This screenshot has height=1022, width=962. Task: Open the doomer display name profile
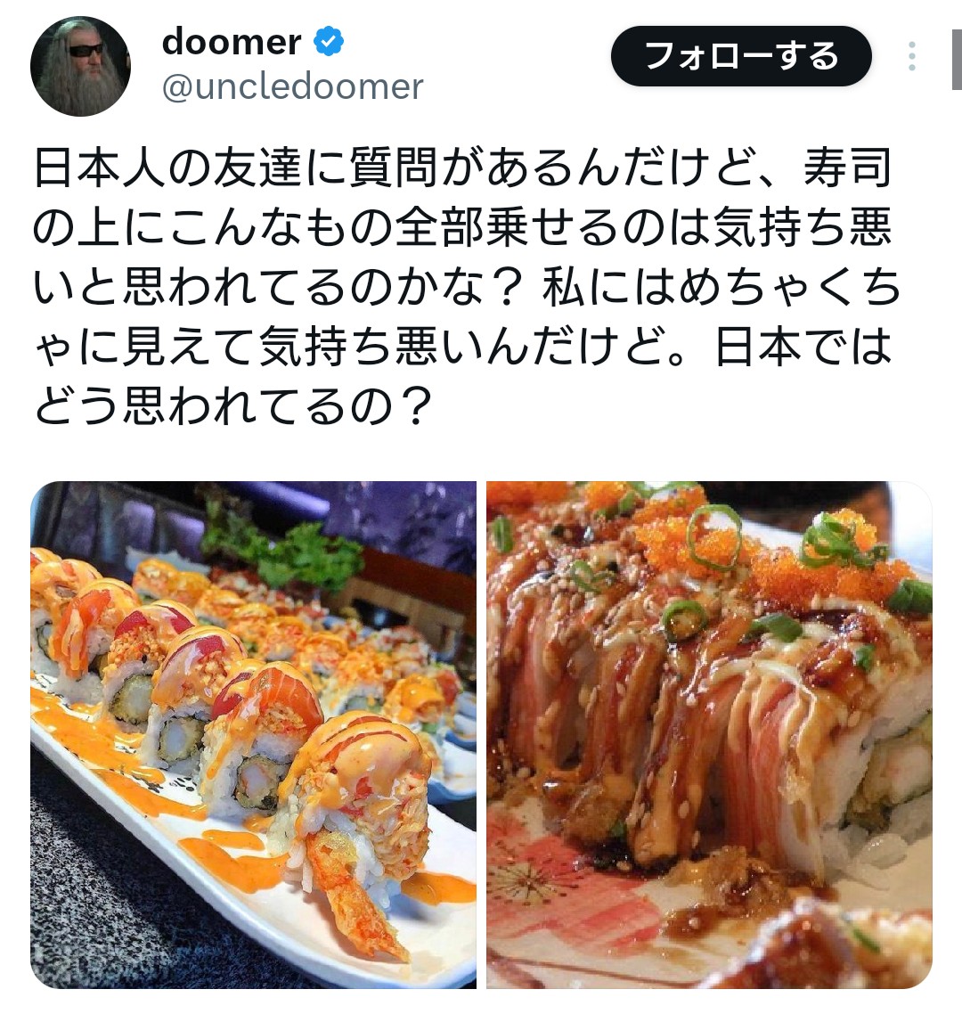(x=232, y=42)
